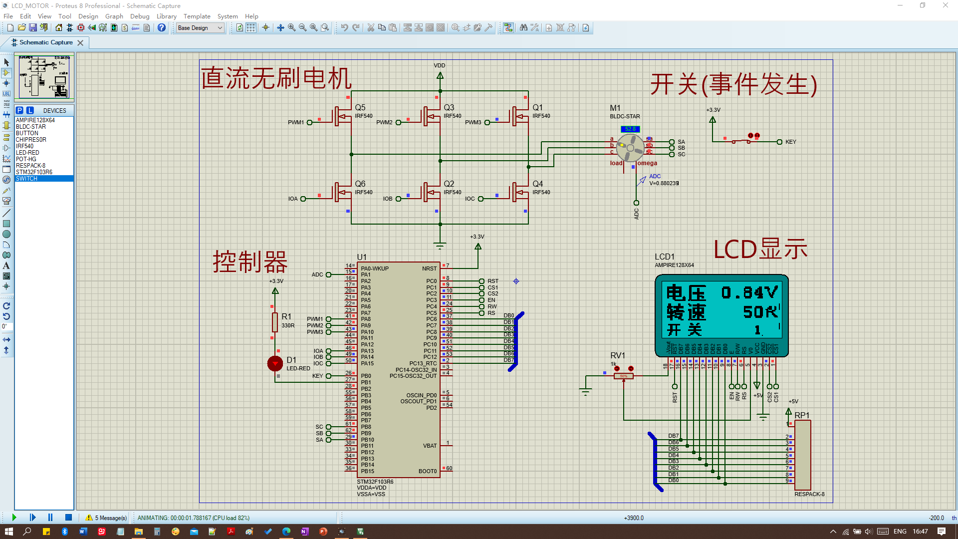The width and height of the screenshot is (958, 539).
Task: Pause the running simulation
Action: 50,518
